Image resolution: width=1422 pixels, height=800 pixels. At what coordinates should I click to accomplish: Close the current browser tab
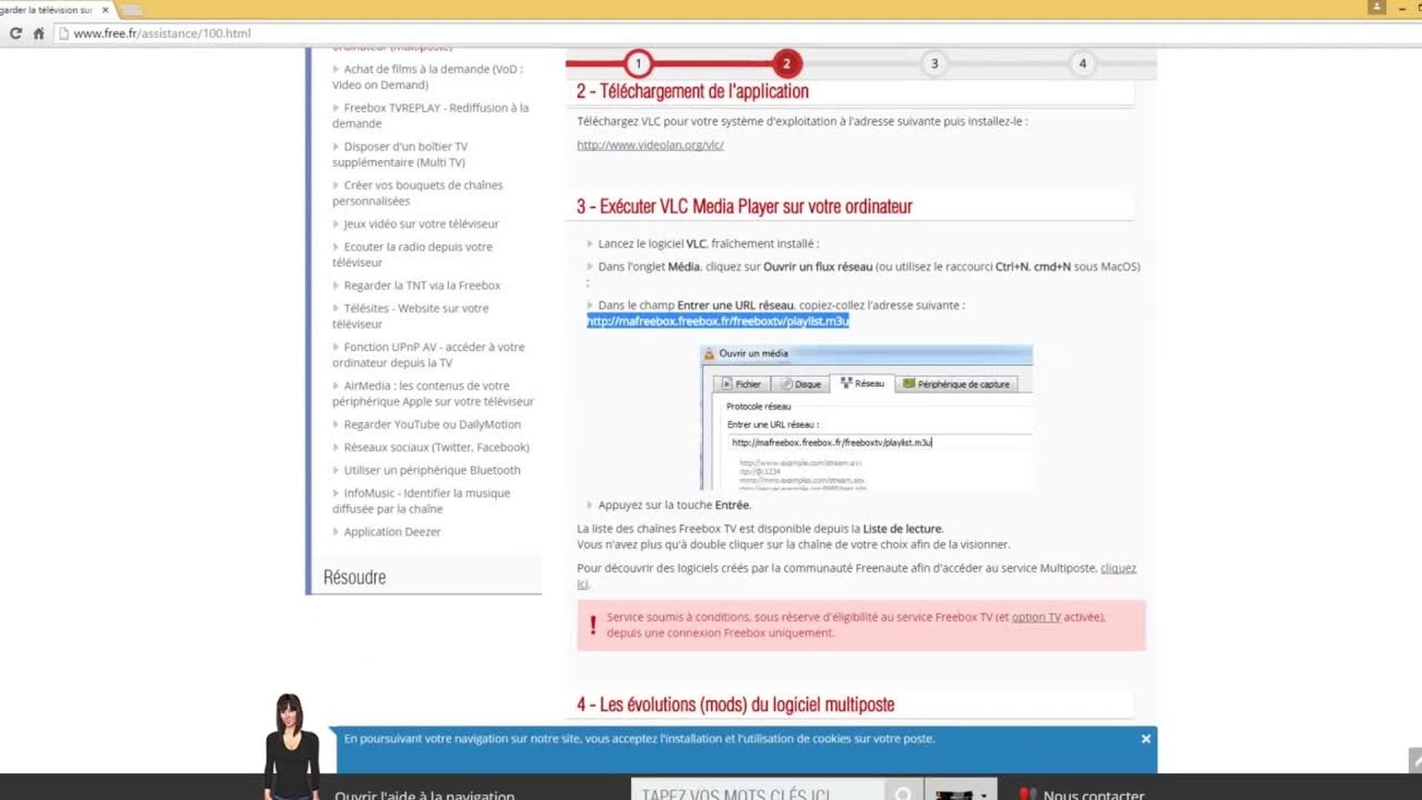click(x=105, y=10)
